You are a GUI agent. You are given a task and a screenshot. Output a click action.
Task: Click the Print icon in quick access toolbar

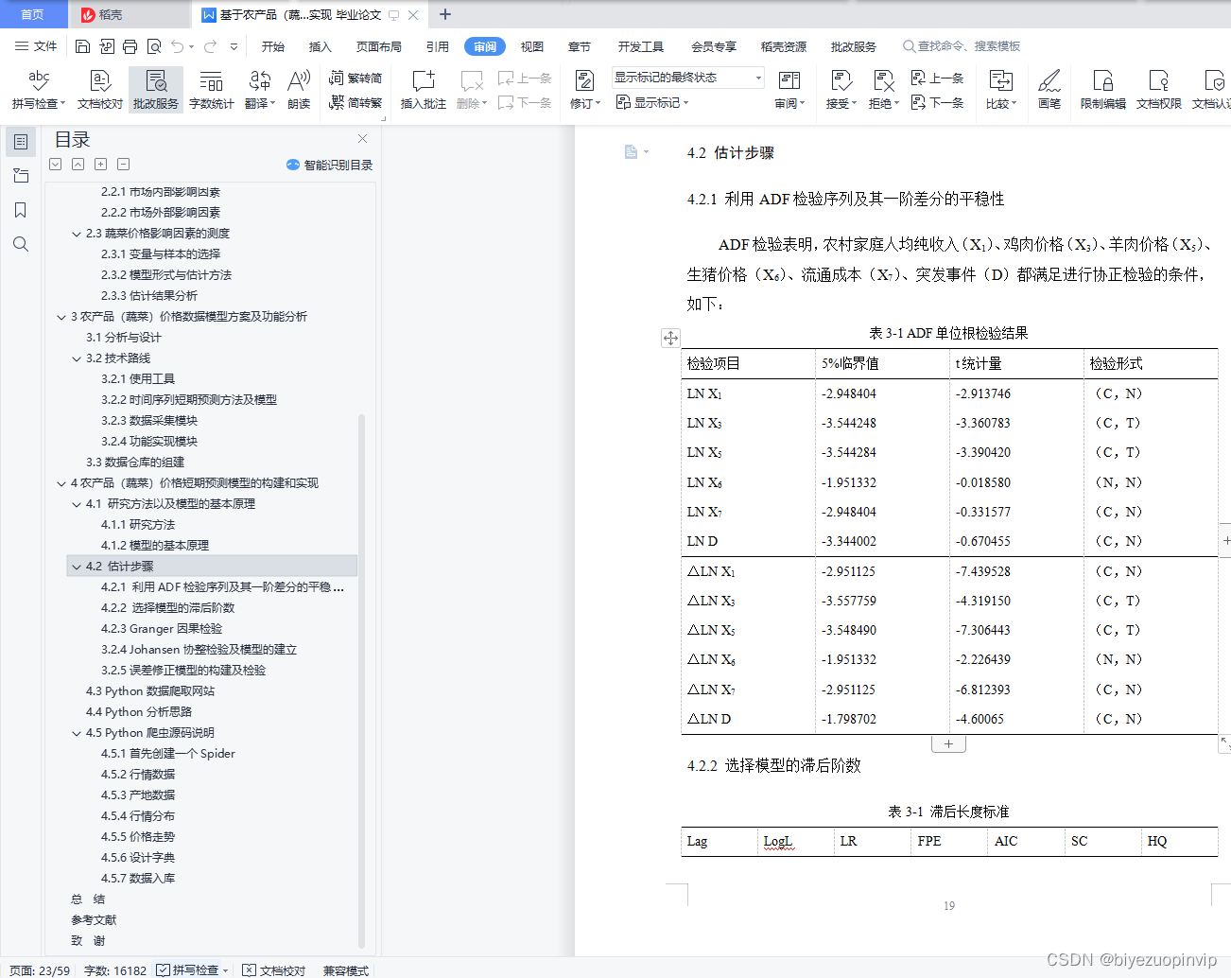pyautogui.click(x=130, y=46)
